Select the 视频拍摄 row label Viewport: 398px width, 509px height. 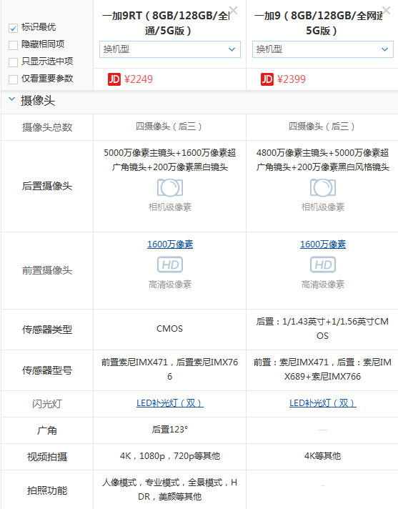click(x=47, y=457)
